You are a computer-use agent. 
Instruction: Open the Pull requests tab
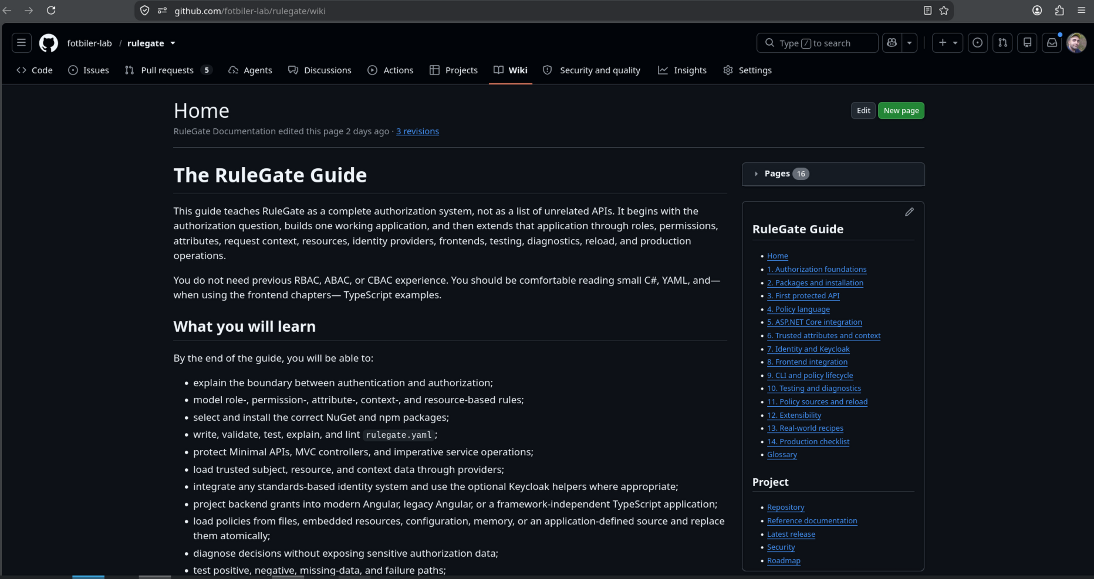168,70
